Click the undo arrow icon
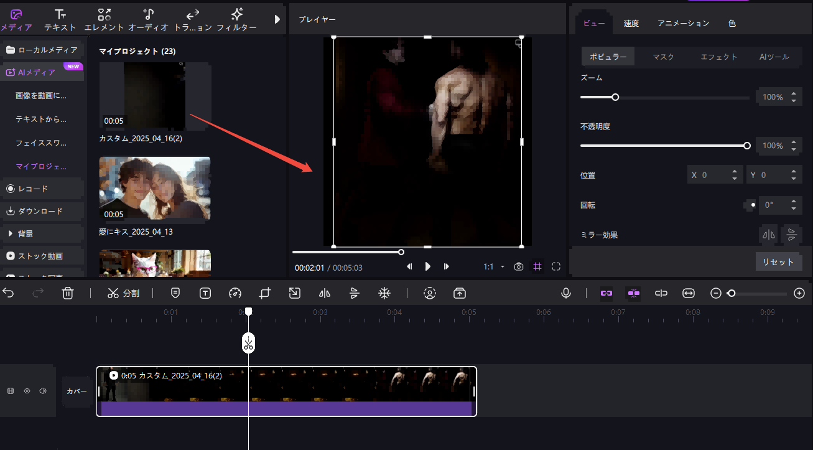This screenshot has width=813, height=450. pyautogui.click(x=9, y=293)
